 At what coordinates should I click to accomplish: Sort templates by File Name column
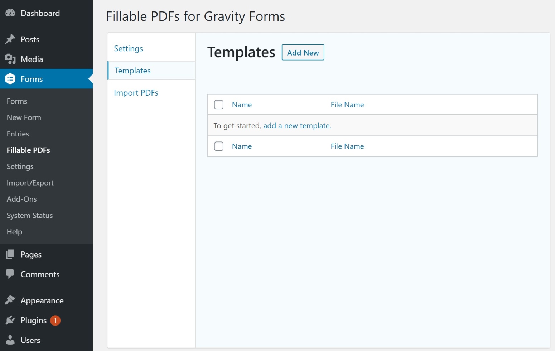[x=347, y=104]
